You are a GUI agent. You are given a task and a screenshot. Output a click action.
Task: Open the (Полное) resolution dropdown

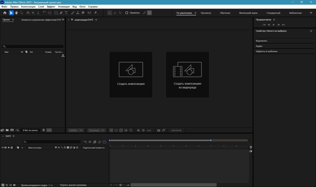96,130
